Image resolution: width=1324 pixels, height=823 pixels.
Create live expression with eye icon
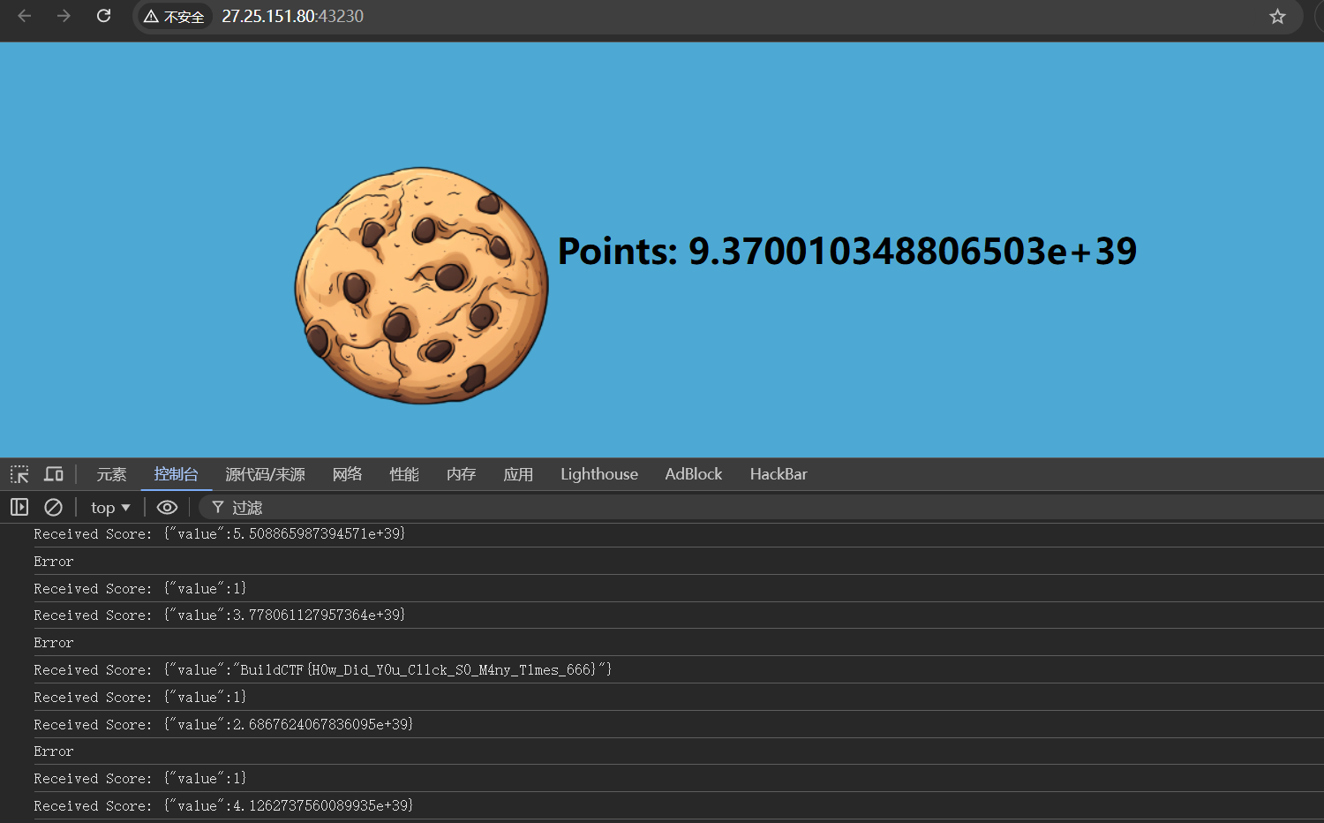pos(167,507)
